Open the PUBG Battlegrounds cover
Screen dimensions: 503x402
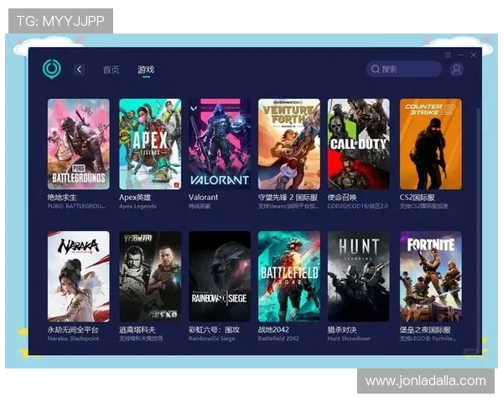tap(79, 144)
